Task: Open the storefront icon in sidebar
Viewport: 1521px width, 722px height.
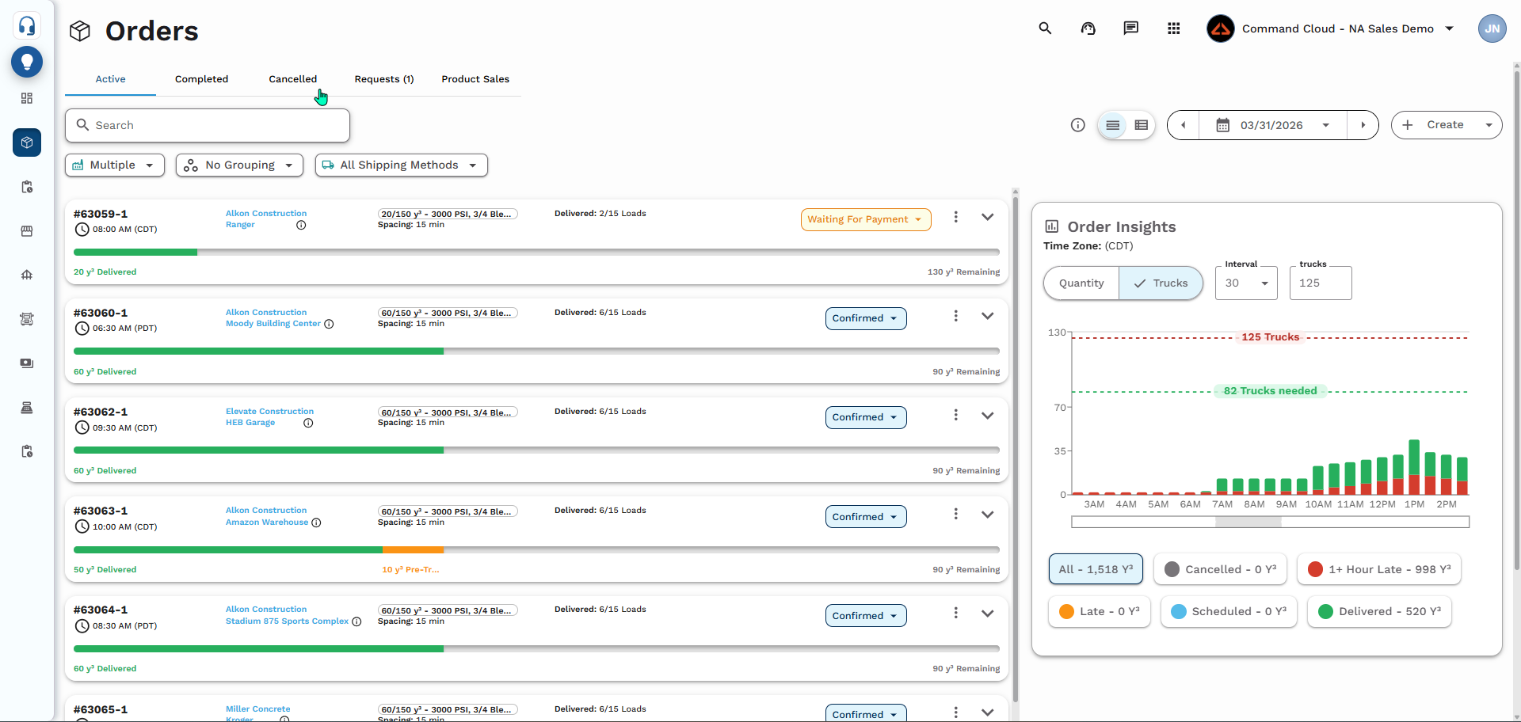Action: [x=27, y=231]
